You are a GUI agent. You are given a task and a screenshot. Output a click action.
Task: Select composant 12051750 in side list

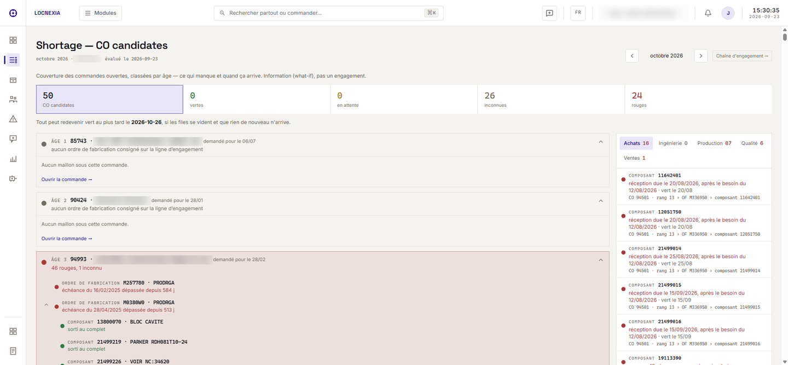[694, 223]
